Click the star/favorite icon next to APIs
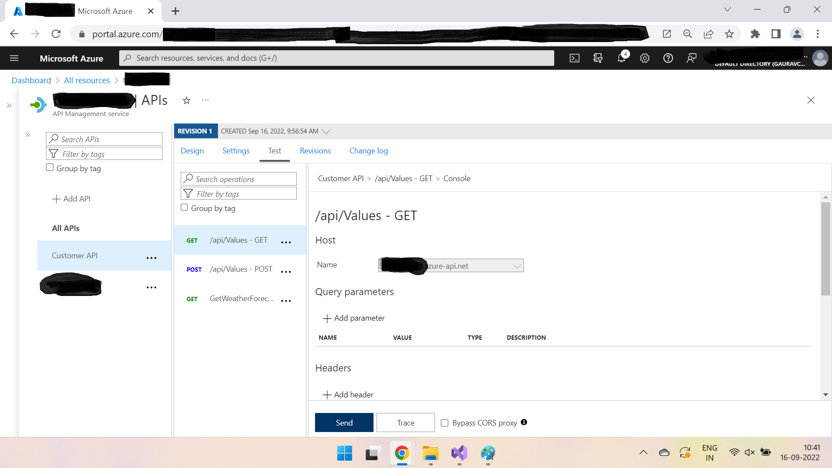The height and width of the screenshot is (468, 832). pos(186,101)
